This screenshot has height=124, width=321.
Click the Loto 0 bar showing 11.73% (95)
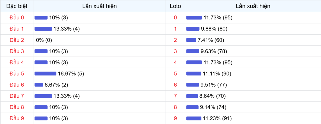point(194,18)
